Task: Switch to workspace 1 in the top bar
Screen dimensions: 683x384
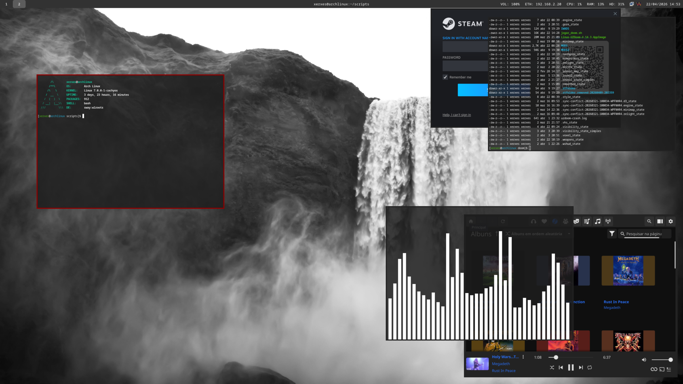Action: 6,4
